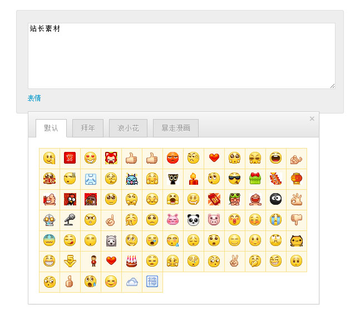Choose the red lantern emoji

coord(296,179)
